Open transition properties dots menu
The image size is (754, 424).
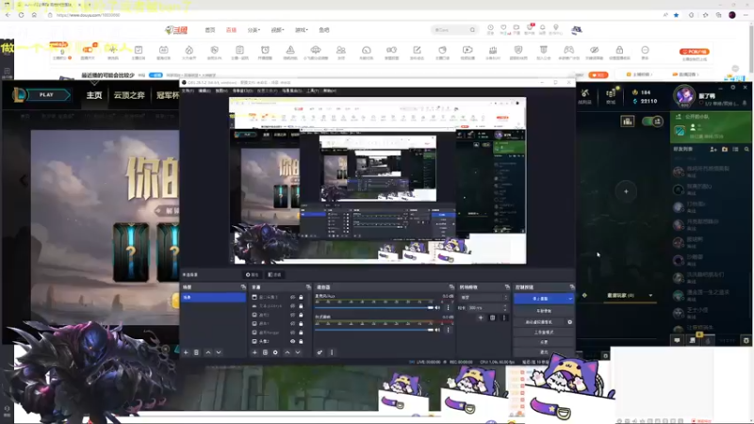[x=504, y=318]
